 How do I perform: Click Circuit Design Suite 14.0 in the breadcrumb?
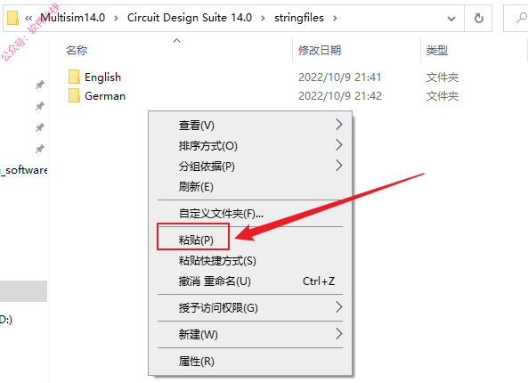click(x=190, y=18)
